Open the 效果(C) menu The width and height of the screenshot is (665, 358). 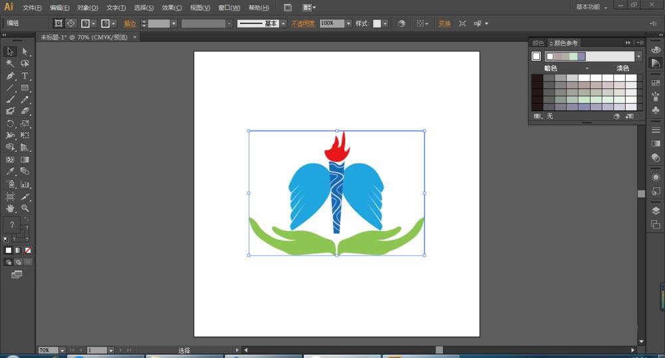[x=172, y=7]
